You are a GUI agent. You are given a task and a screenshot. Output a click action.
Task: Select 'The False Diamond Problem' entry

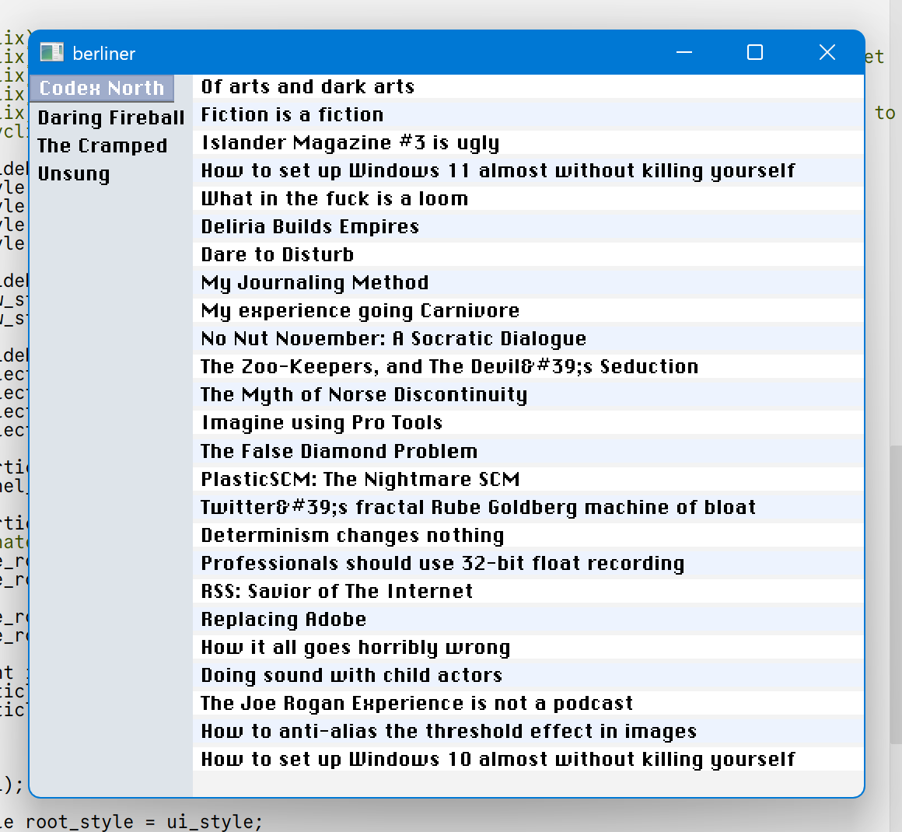pos(339,451)
